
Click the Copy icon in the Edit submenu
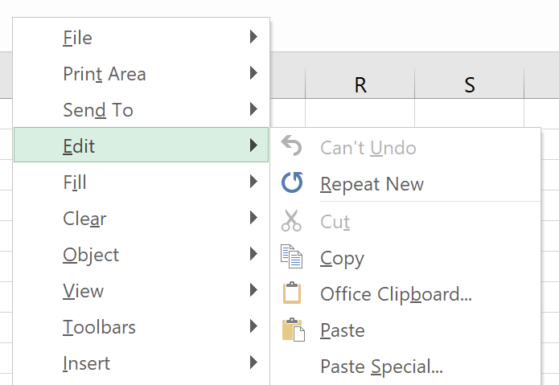(x=292, y=257)
